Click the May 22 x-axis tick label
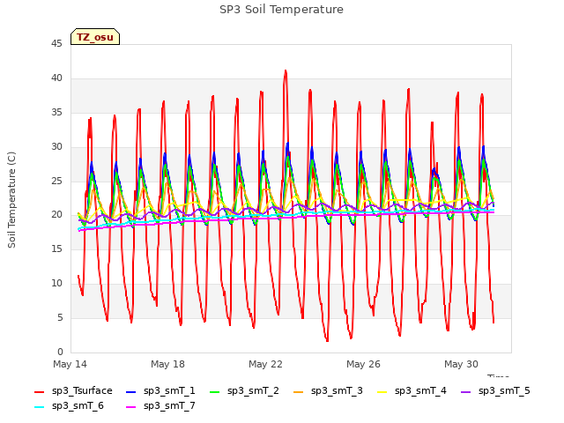 tap(265, 364)
